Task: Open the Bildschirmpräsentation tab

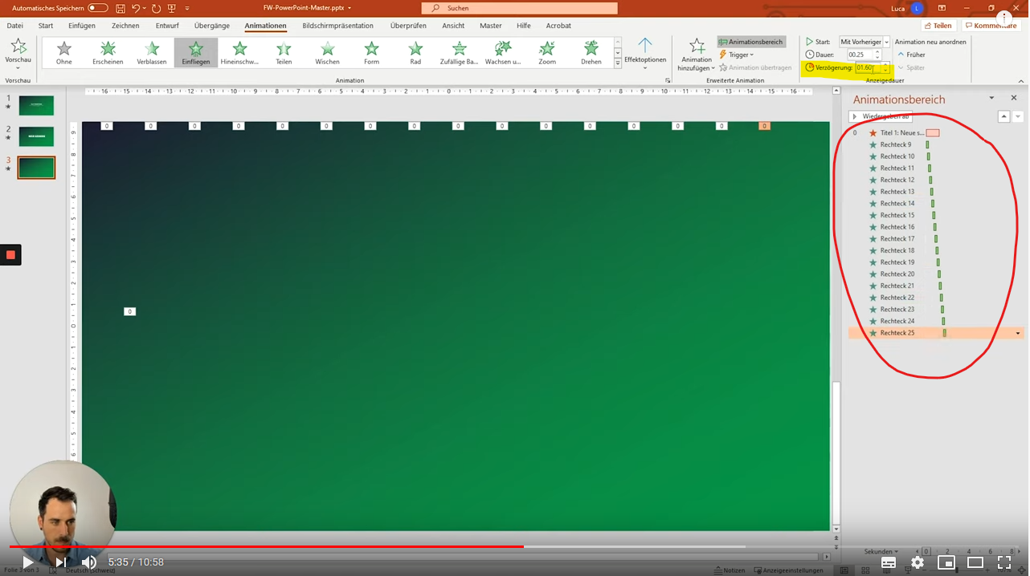Action: tap(338, 26)
